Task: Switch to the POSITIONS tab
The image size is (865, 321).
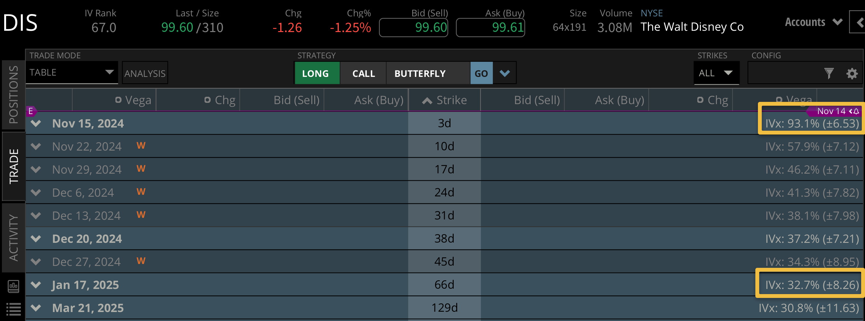Action: (13, 95)
